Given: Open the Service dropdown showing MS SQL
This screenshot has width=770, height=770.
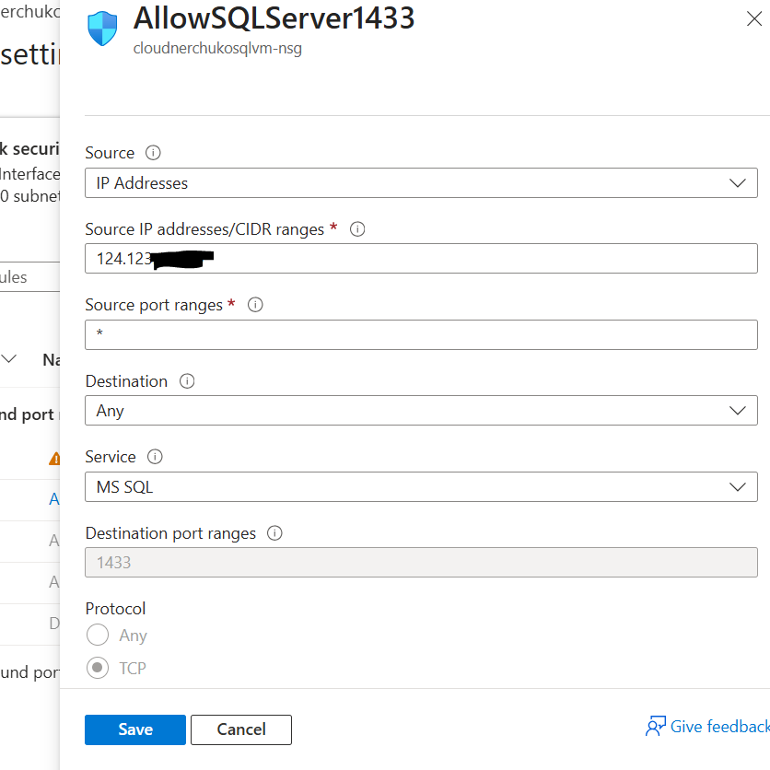Looking at the screenshot, I should (x=421, y=486).
